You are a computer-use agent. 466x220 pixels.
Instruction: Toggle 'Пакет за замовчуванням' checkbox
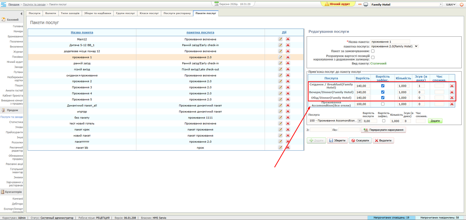click(x=373, y=51)
